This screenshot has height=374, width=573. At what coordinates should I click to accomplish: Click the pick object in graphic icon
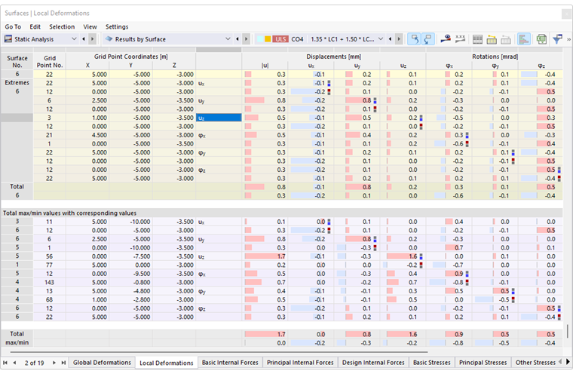coord(446,38)
